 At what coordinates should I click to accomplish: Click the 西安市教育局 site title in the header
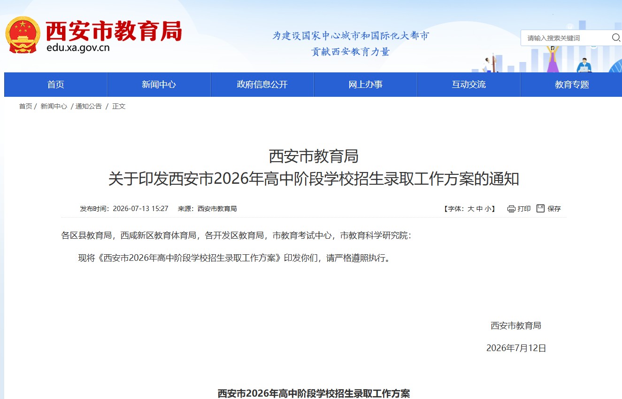[x=114, y=31]
